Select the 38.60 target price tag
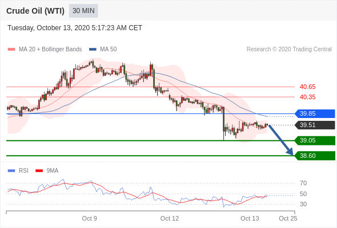 pyautogui.click(x=315, y=156)
